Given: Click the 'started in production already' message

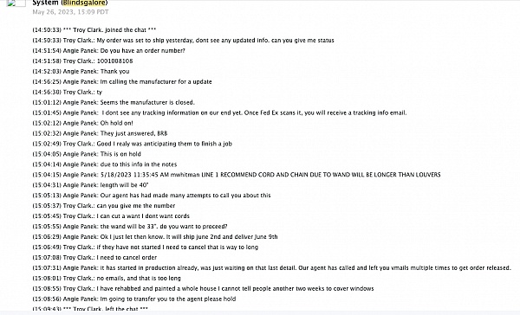Looking at the screenshot, I should (x=271, y=267).
